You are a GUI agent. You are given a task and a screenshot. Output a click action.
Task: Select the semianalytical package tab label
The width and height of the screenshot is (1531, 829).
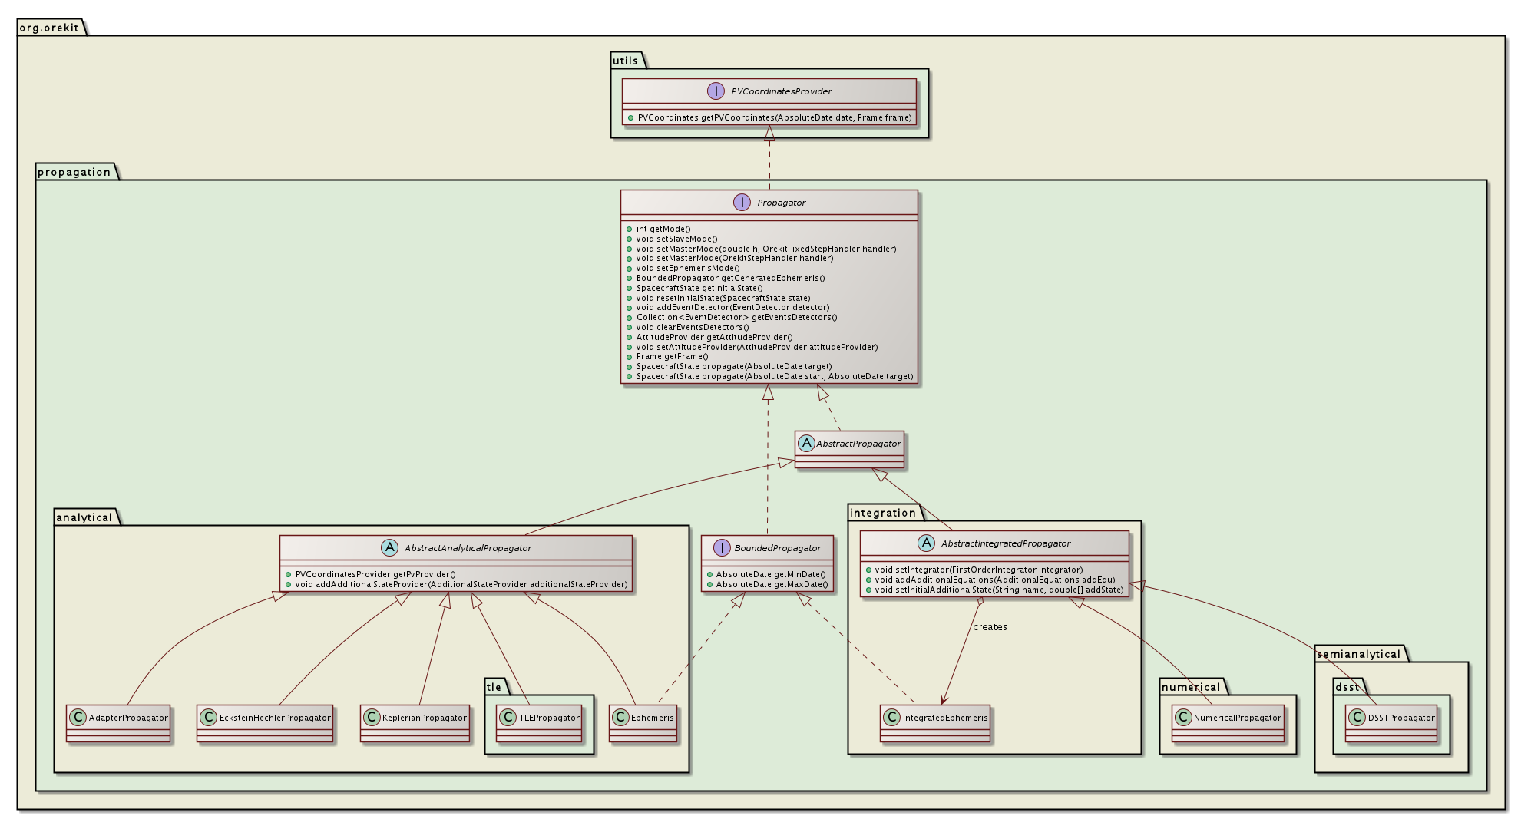(1358, 654)
